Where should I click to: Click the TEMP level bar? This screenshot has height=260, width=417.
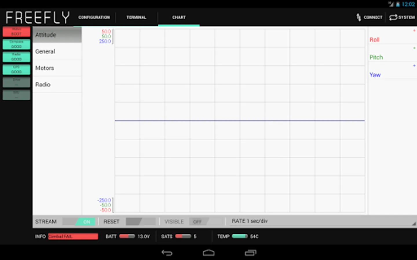(x=240, y=236)
